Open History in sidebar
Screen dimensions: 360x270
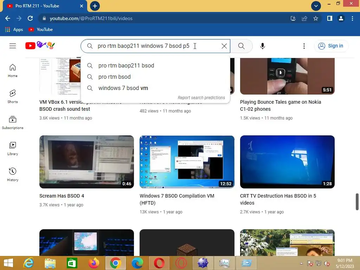(x=13, y=175)
